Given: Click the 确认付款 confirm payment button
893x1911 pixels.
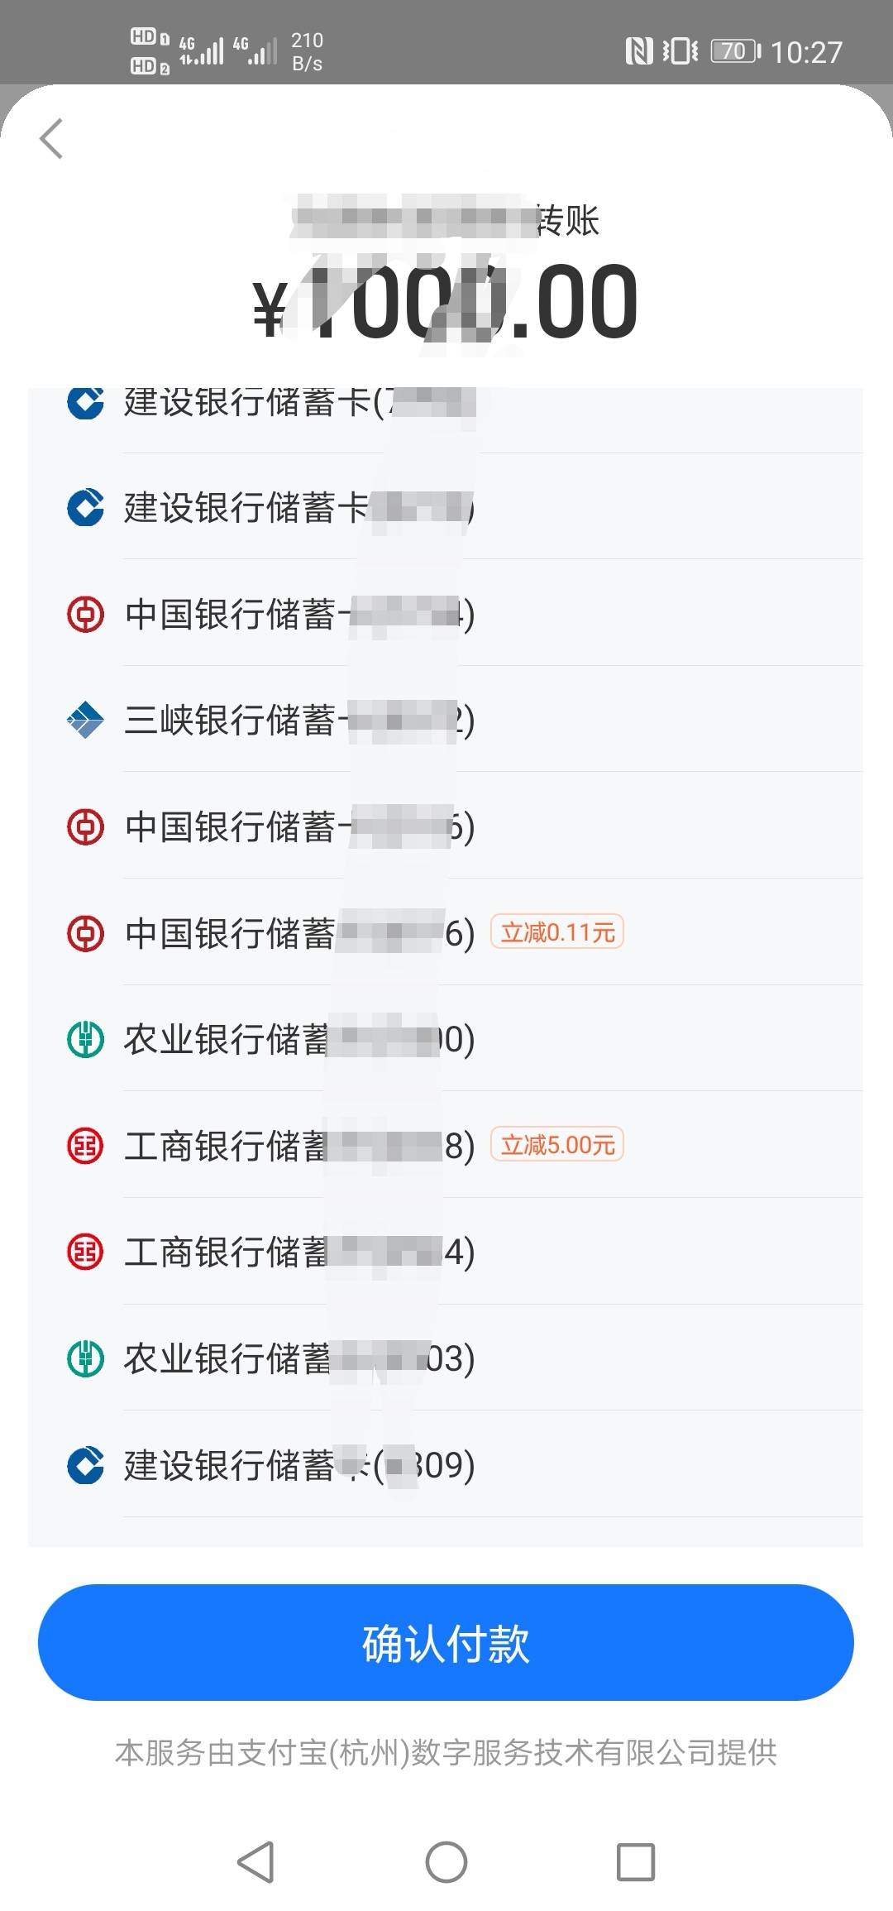Looking at the screenshot, I should coord(446,1642).
